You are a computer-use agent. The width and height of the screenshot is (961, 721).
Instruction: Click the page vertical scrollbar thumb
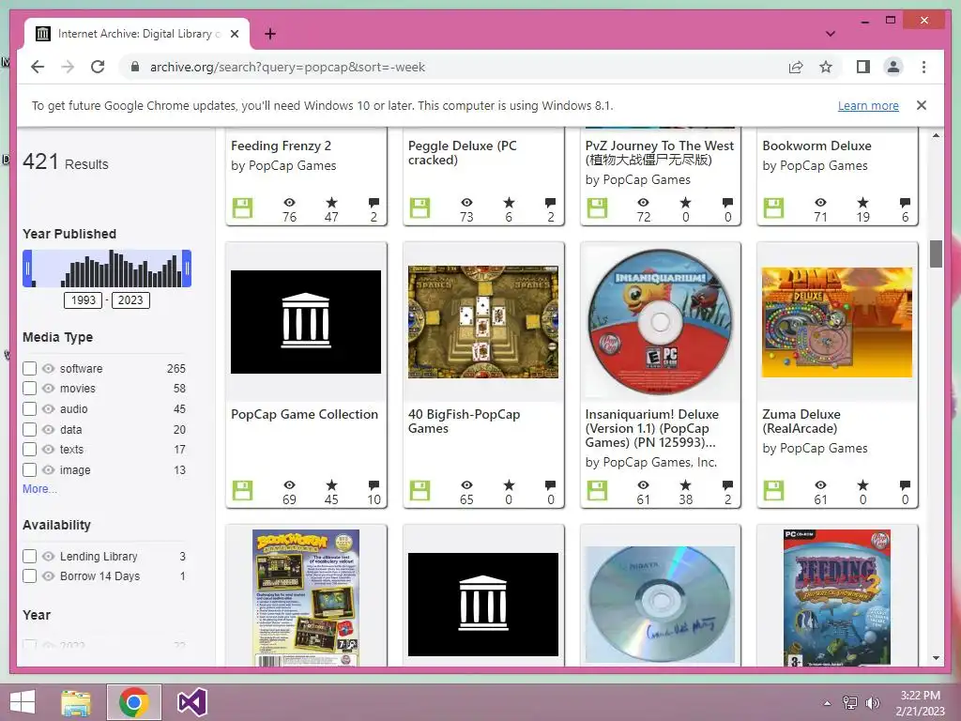(936, 253)
